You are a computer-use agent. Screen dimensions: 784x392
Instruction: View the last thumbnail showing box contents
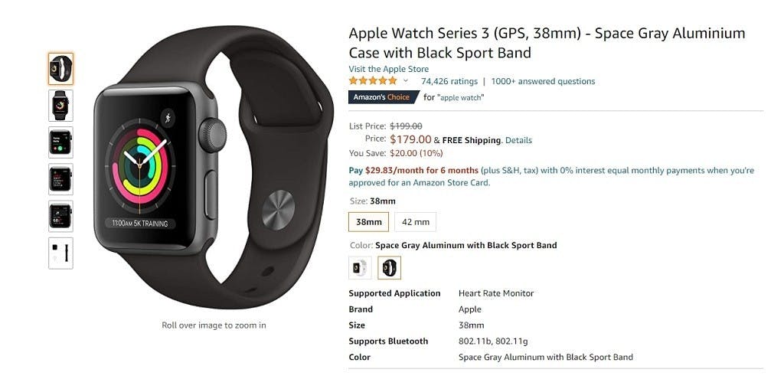tap(60, 253)
